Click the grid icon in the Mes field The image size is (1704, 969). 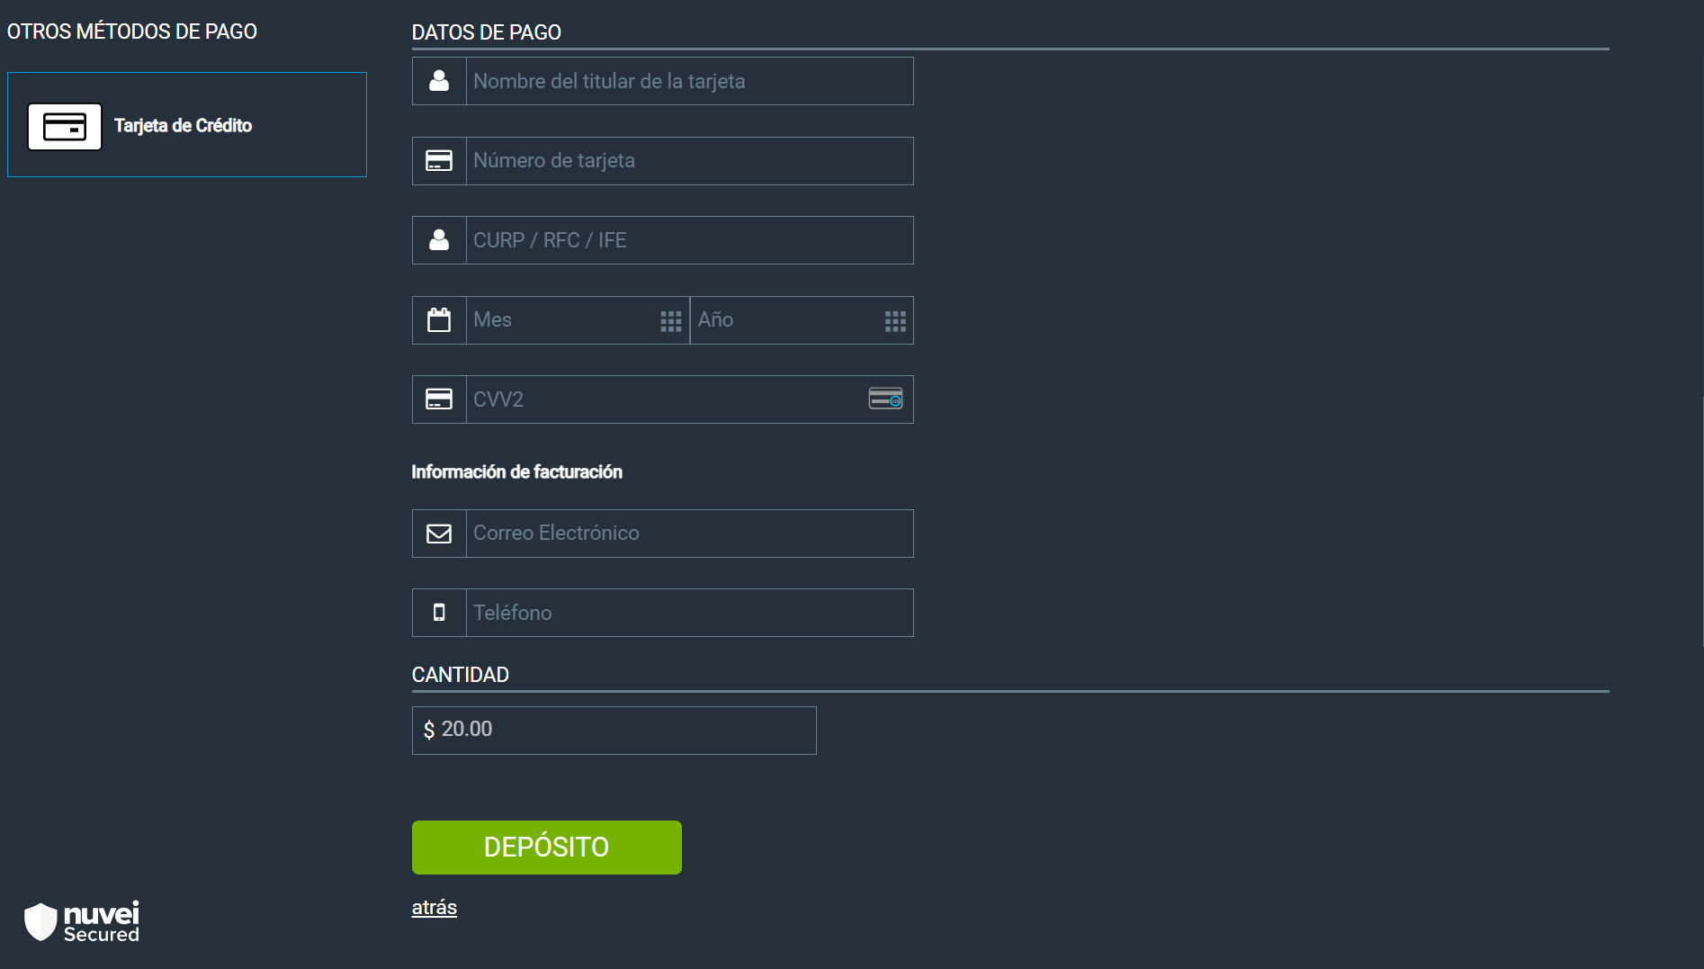click(671, 321)
